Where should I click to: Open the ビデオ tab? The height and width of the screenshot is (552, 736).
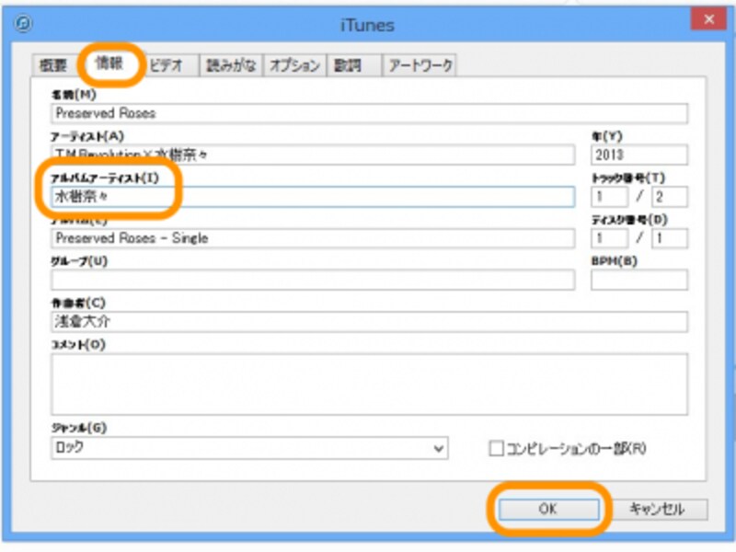pos(168,64)
